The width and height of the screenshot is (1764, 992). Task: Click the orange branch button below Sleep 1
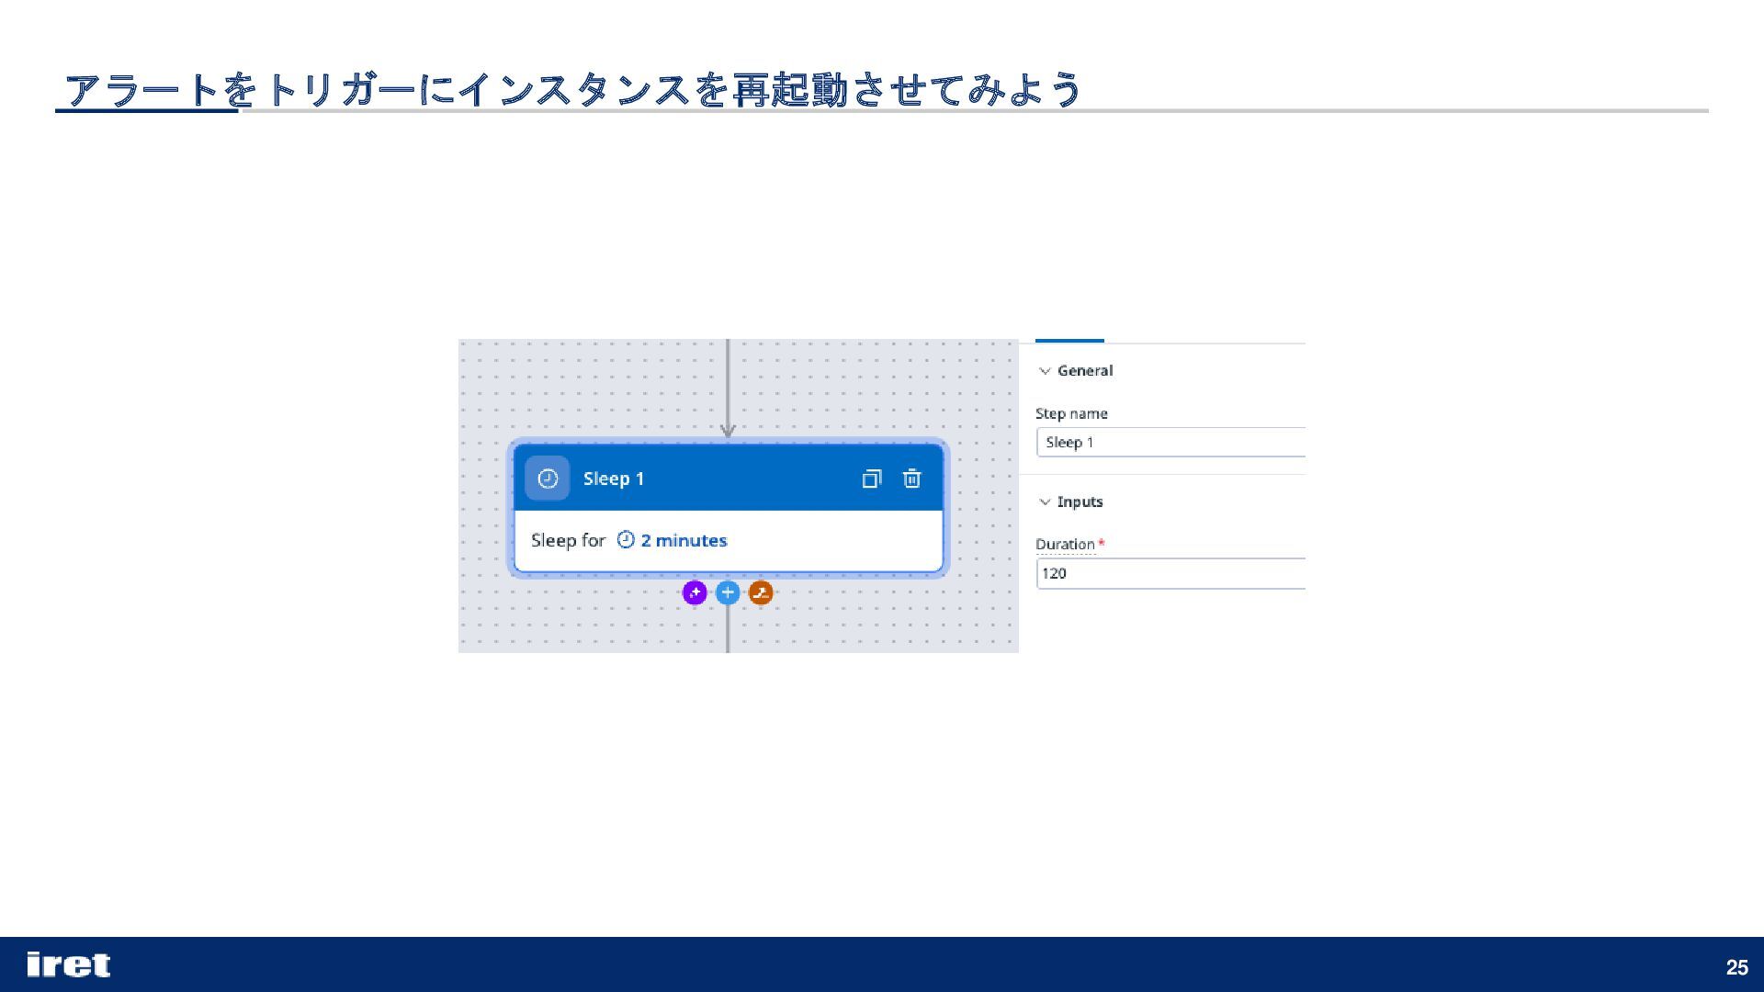tap(761, 592)
